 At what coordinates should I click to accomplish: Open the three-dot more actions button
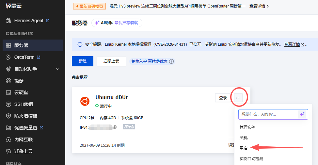pyautogui.click(x=238, y=98)
